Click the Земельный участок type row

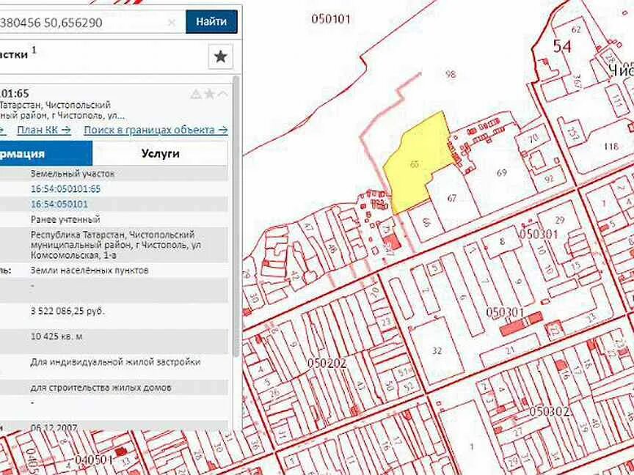point(114,174)
